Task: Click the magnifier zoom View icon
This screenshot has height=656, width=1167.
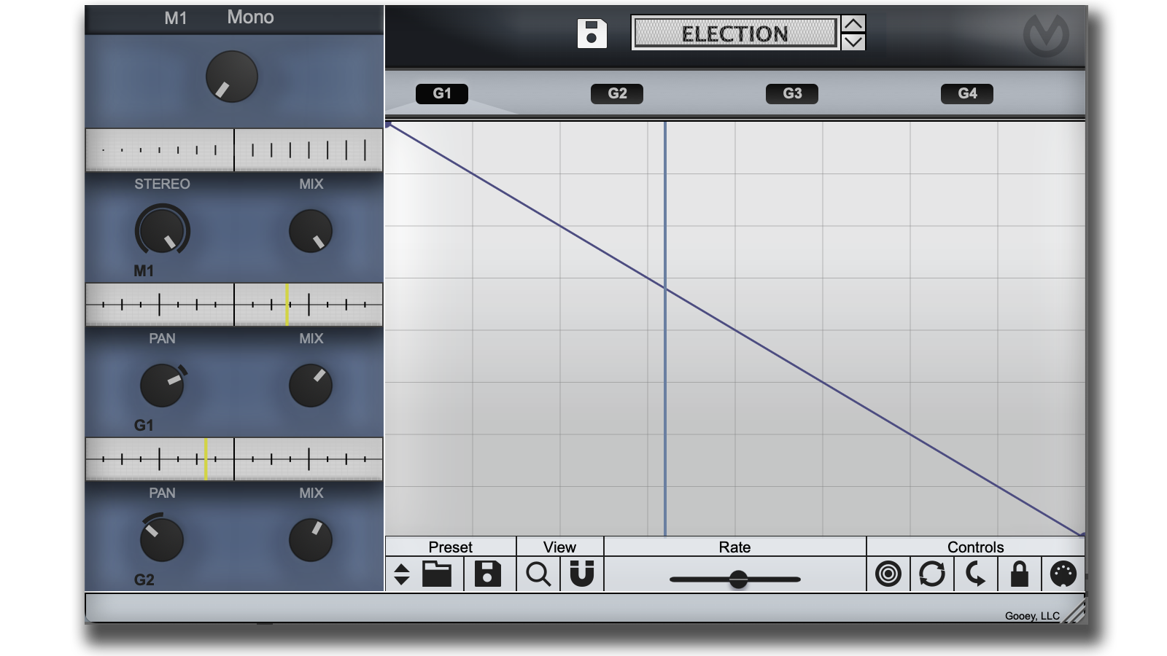Action: (x=538, y=574)
